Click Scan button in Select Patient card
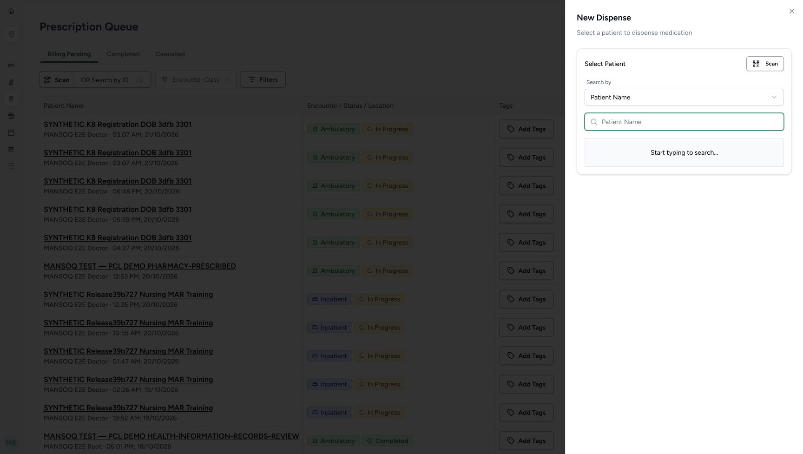 click(x=765, y=64)
